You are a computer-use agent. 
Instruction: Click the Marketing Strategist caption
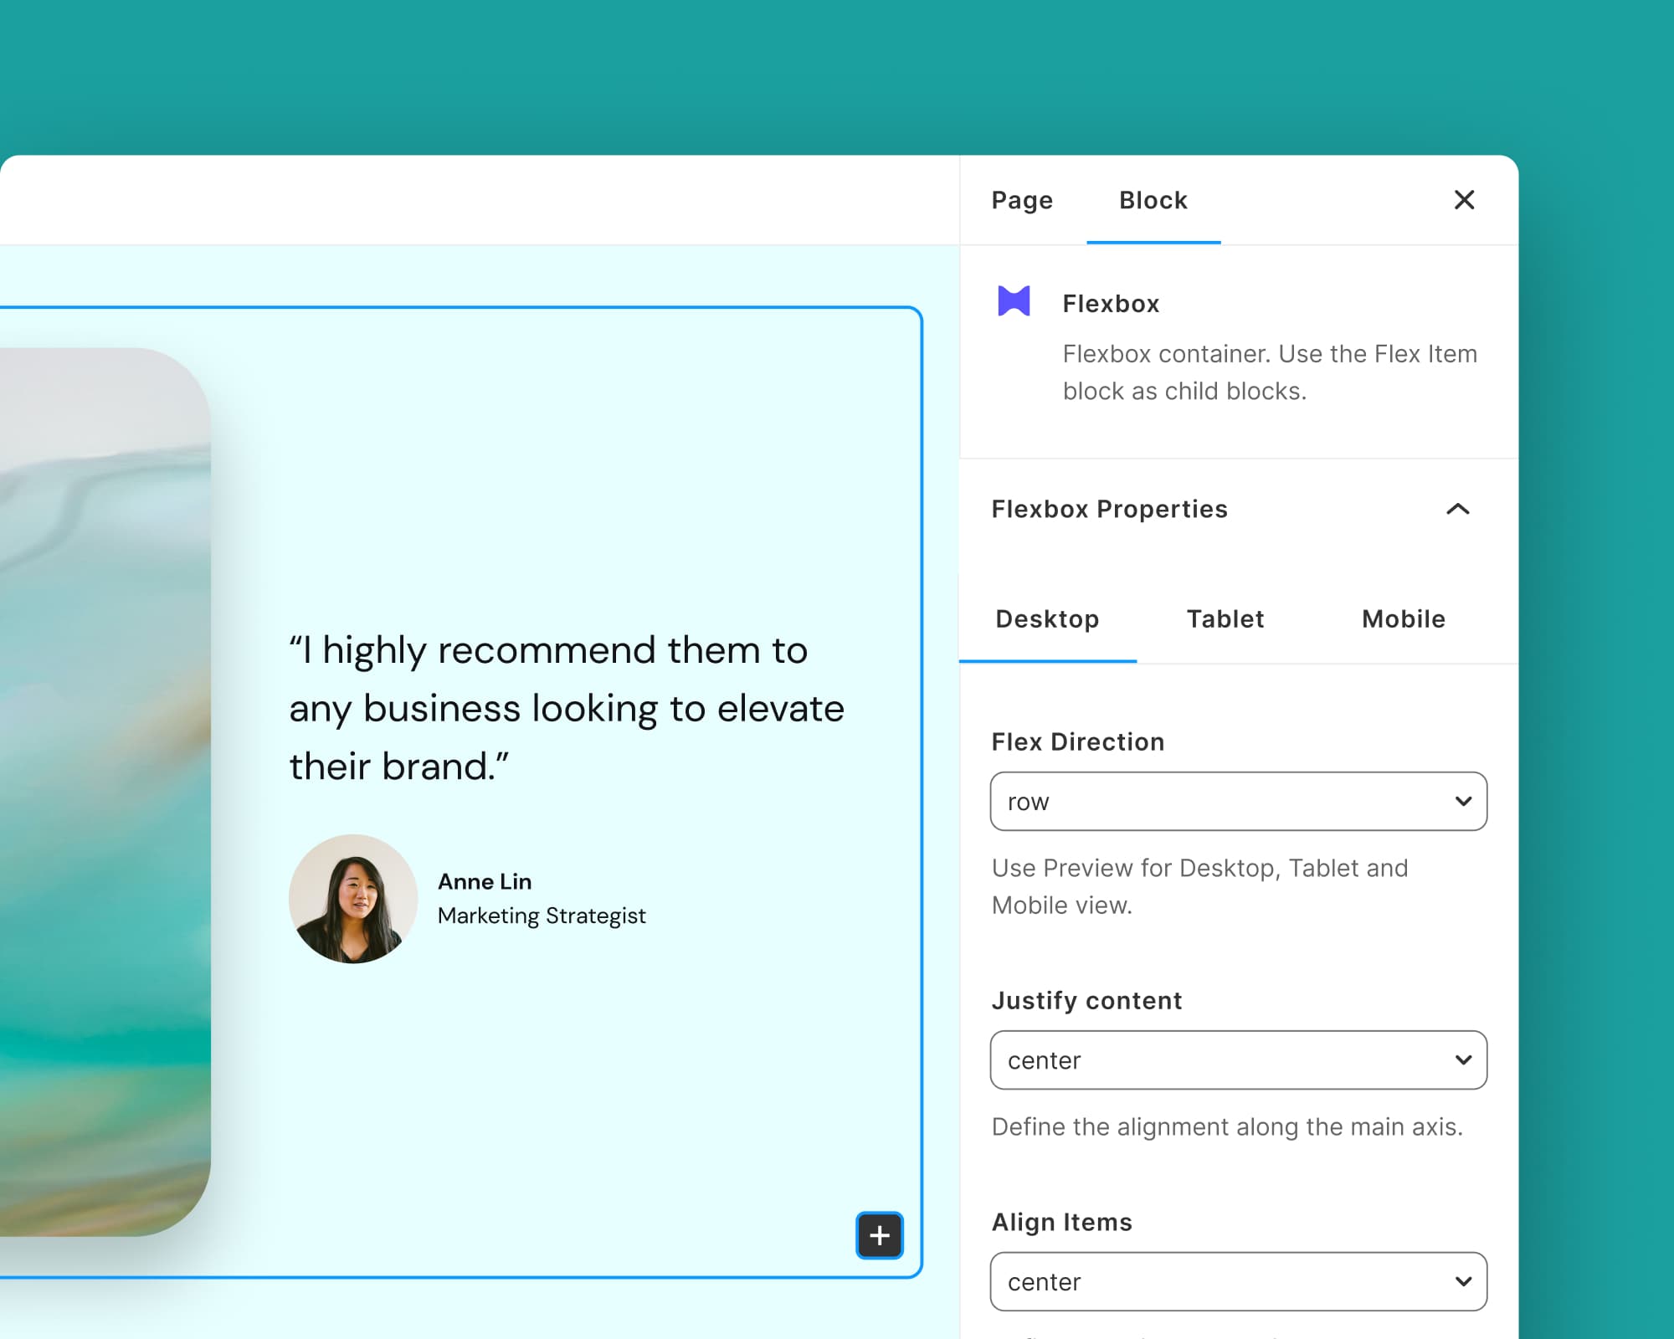pos(542,916)
